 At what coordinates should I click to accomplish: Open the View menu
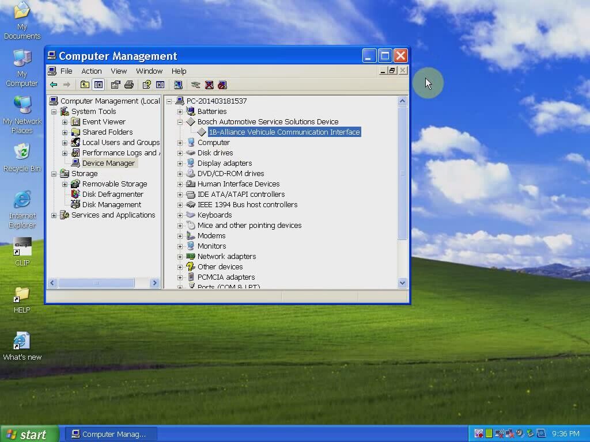click(x=119, y=71)
